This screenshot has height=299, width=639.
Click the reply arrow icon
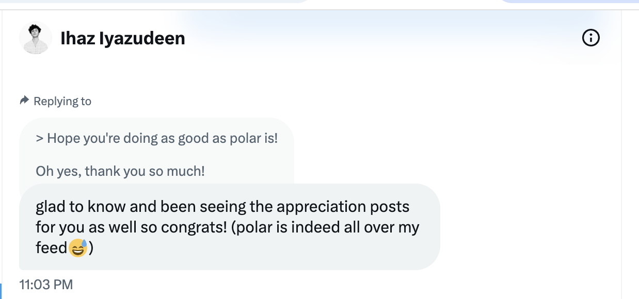[24, 100]
